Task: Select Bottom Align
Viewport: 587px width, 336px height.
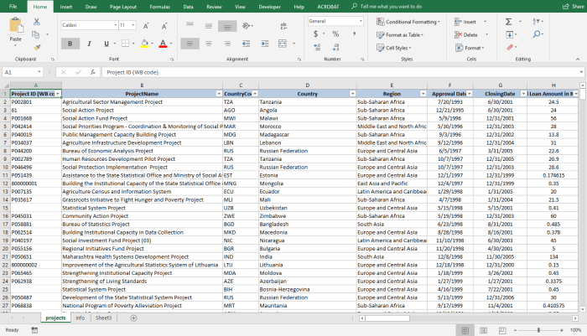Action: pos(227,26)
